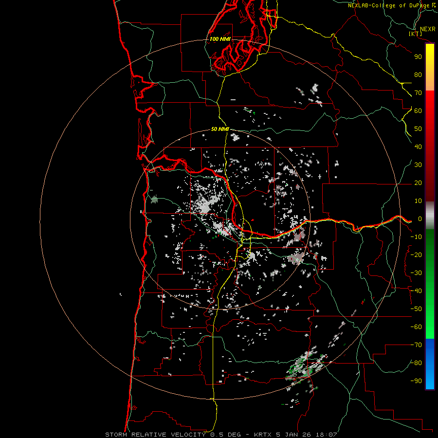Click the 5 JAN 26 date text

294,435
